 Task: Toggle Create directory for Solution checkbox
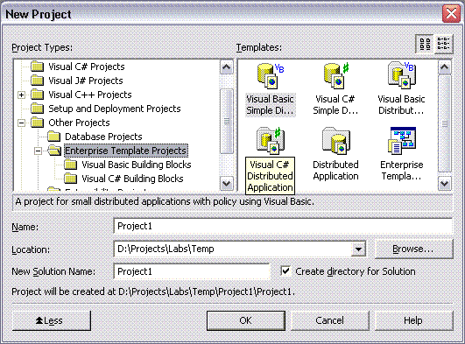pyautogui.click(x=285, y=271)
